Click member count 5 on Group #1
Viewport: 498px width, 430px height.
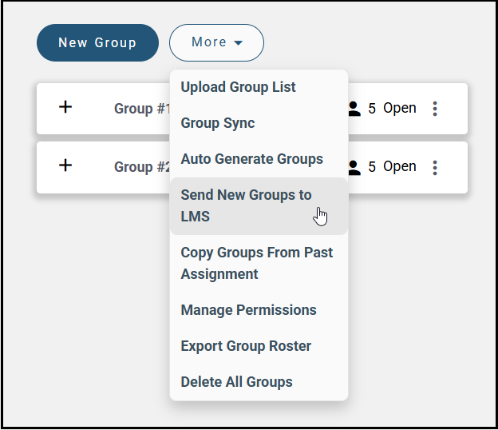(372, 109)
